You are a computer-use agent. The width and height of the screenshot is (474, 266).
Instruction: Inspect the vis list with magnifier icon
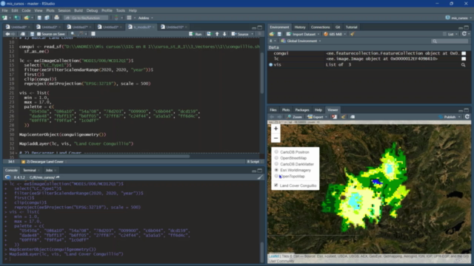463,65
